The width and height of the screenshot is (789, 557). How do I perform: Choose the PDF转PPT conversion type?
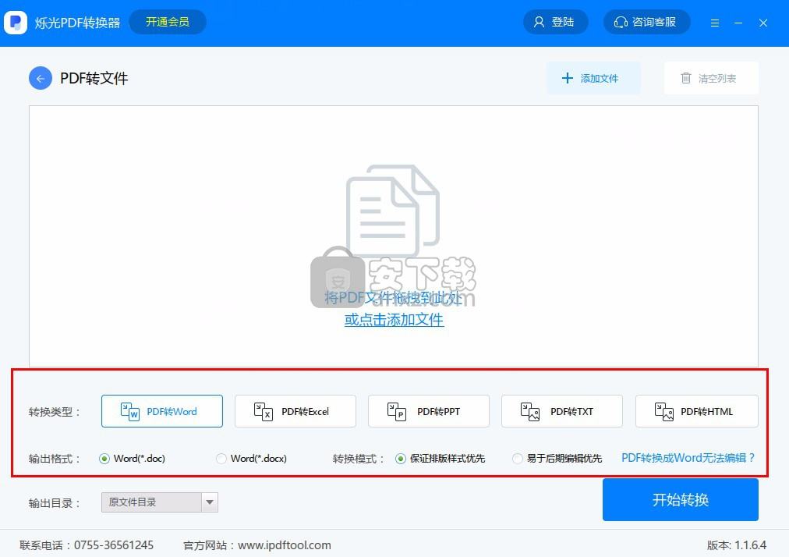point(428,411)
